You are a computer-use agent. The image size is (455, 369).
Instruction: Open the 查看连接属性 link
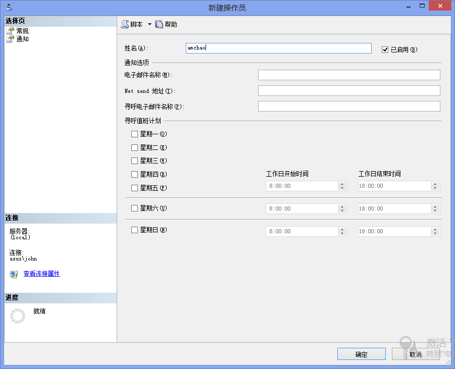(x=41, y=274)
